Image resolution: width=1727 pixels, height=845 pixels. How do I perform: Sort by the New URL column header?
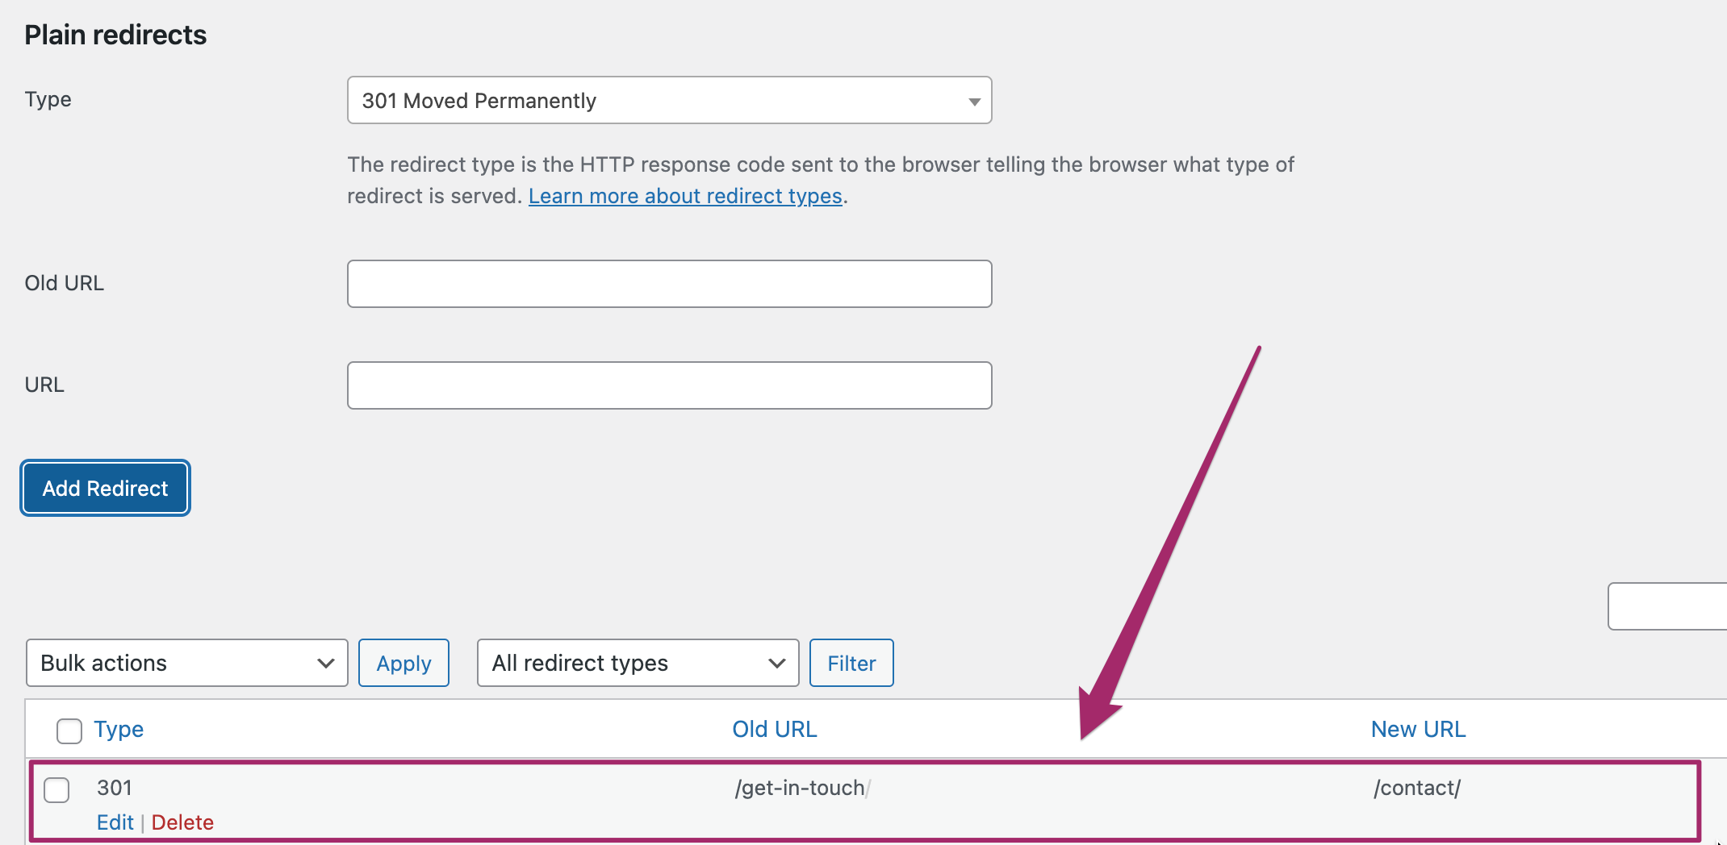(x=1418, y=729)
